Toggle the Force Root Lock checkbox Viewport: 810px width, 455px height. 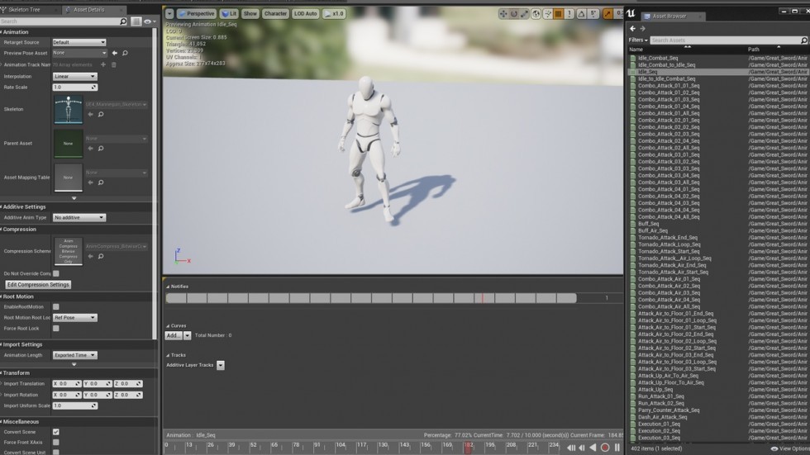point(56,329)
